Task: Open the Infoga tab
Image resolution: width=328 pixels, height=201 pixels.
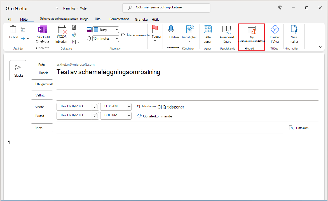Action: [84, 19]
